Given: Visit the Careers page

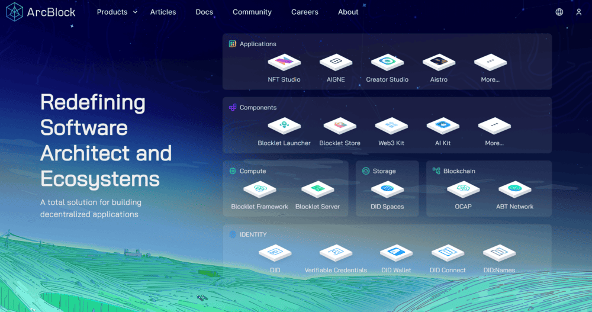Looking at the screenshot, I should click(305, 12).
